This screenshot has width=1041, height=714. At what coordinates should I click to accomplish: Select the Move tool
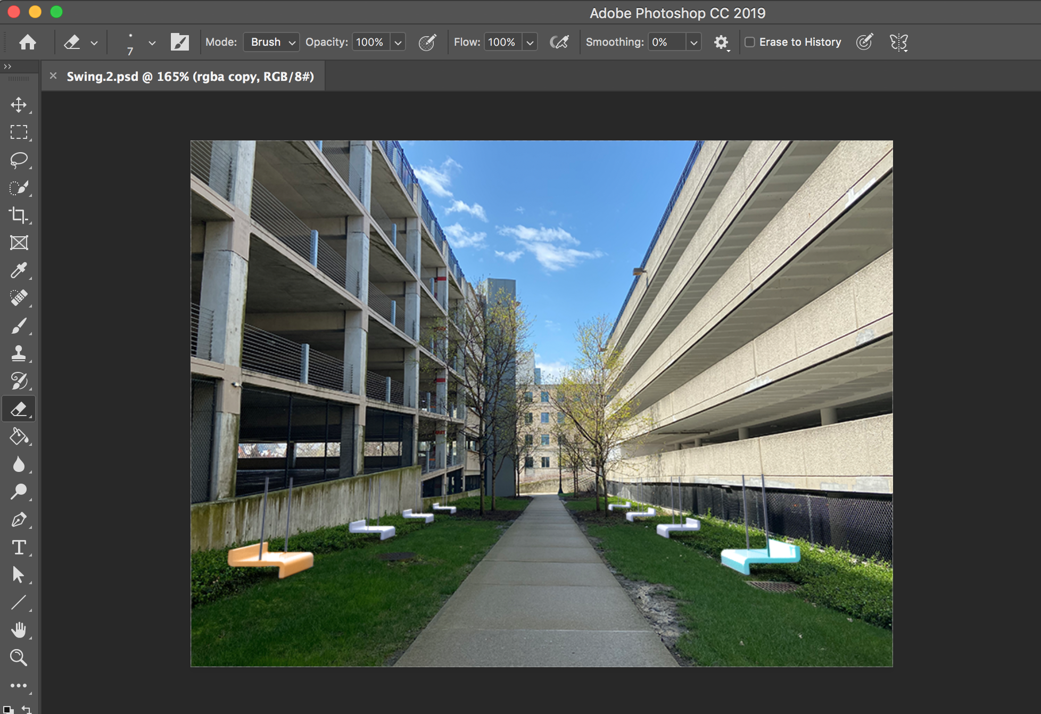(x=19, y=105)
